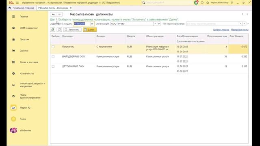
Task: Open the Казначейство menu section
Action: click(x=27, y=73)
